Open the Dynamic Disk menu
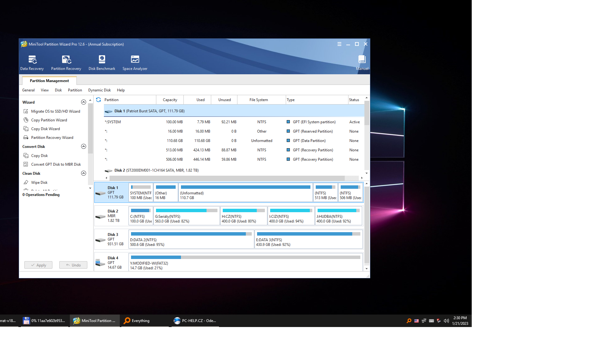 click(x=99, y=90)
